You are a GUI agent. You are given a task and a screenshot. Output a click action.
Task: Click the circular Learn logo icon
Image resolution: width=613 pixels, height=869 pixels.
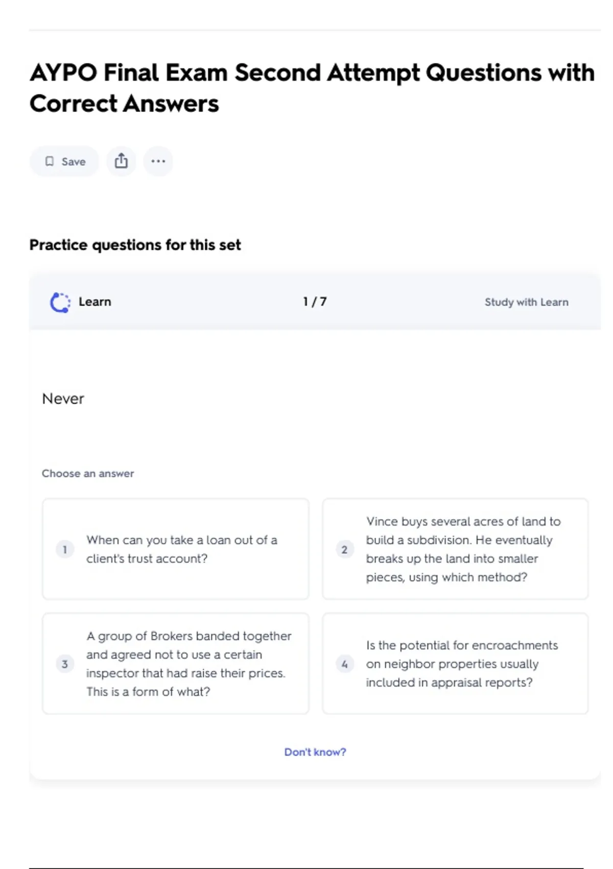pos(60,302)
